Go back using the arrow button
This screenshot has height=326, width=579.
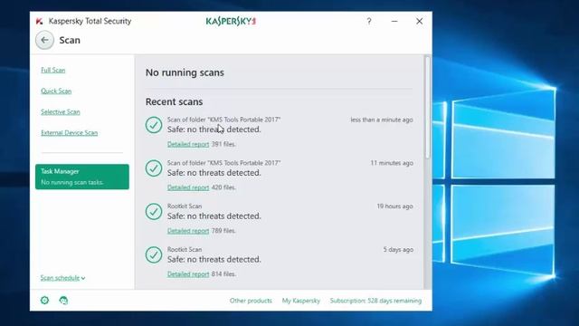(x=44, y=40)
